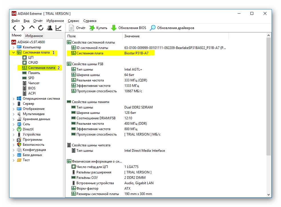This screenshot has height=207, width=281.
Task: Open the Вид menu
Action: 27,21
